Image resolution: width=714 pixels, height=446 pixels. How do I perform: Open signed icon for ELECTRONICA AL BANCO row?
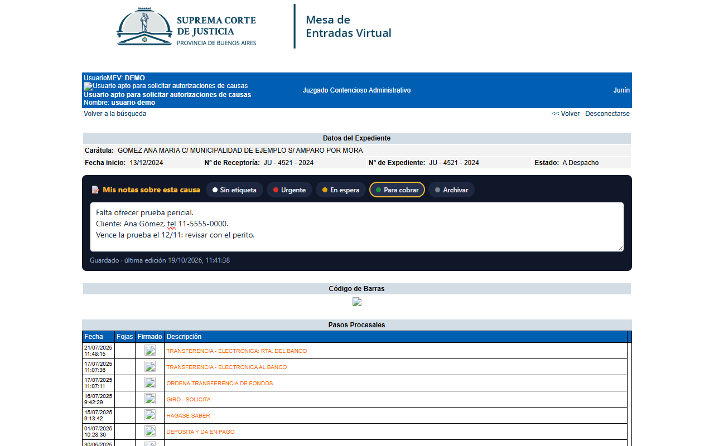(150, 367)
